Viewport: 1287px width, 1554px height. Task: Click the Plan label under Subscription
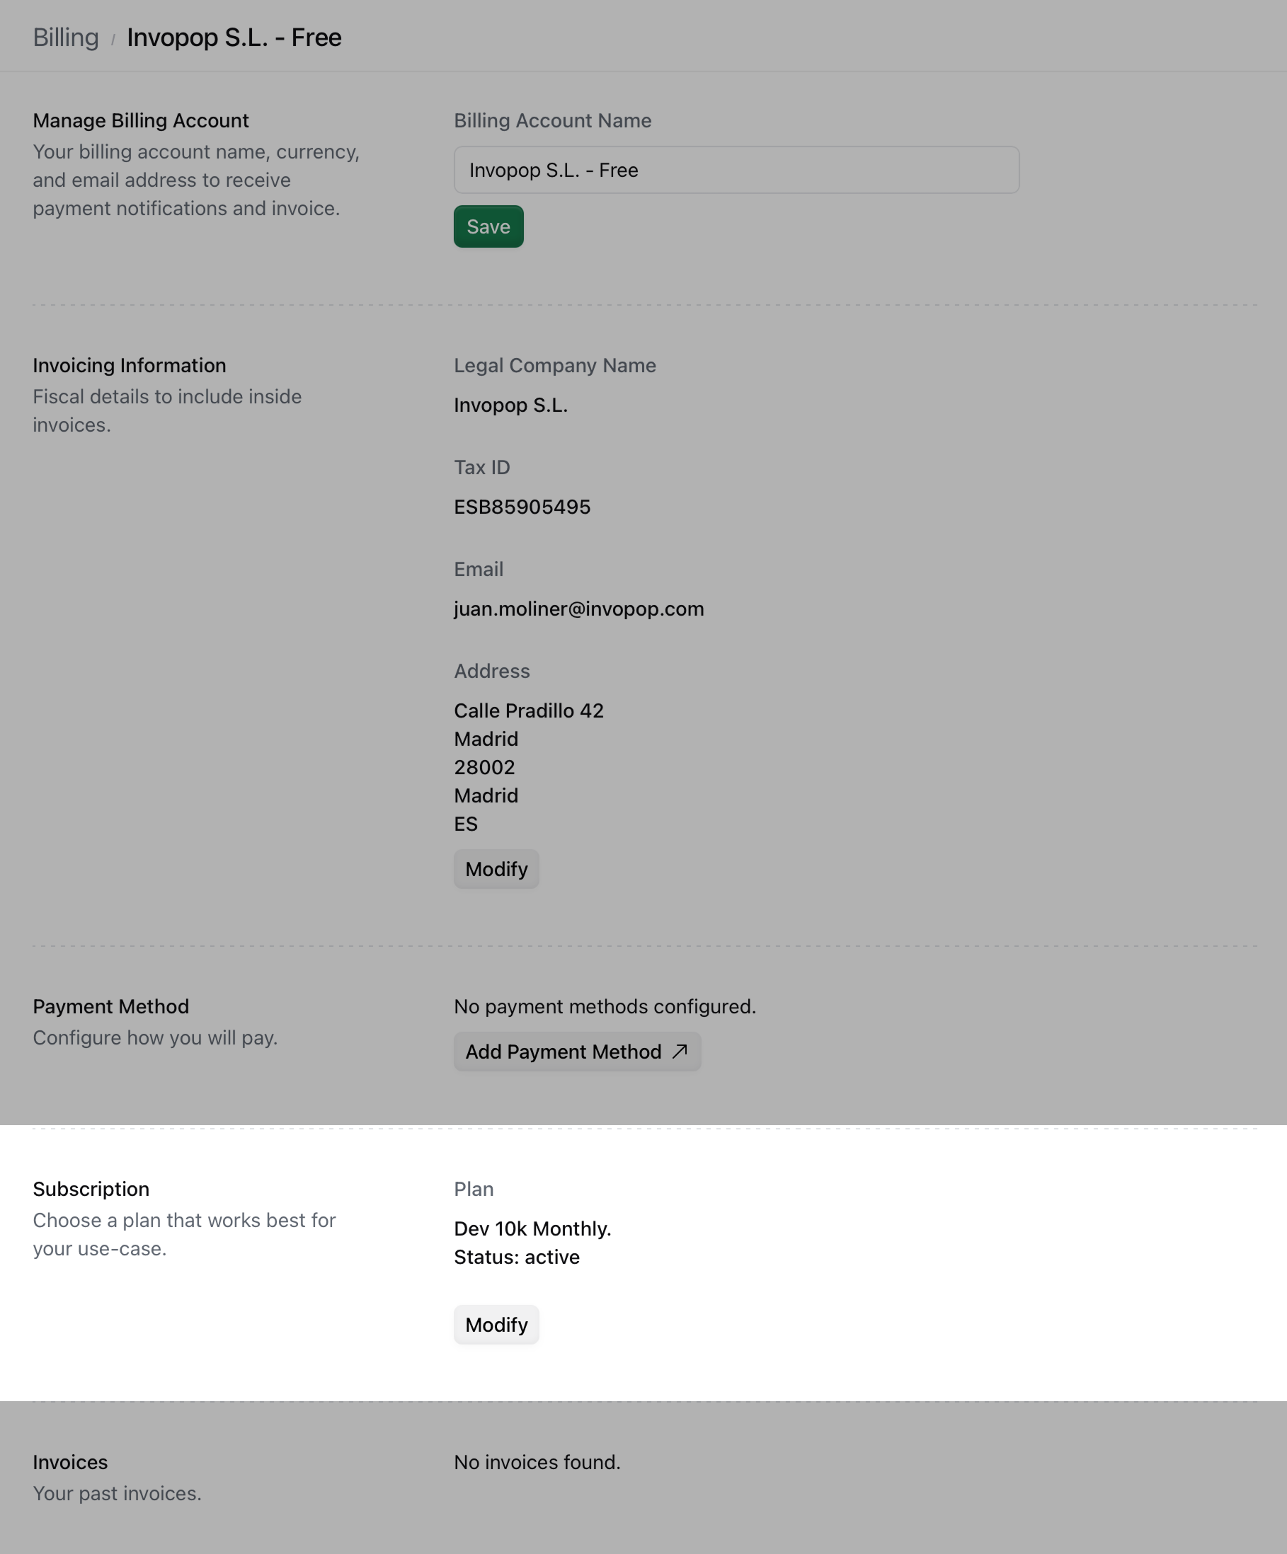[x=474, y=1189]
